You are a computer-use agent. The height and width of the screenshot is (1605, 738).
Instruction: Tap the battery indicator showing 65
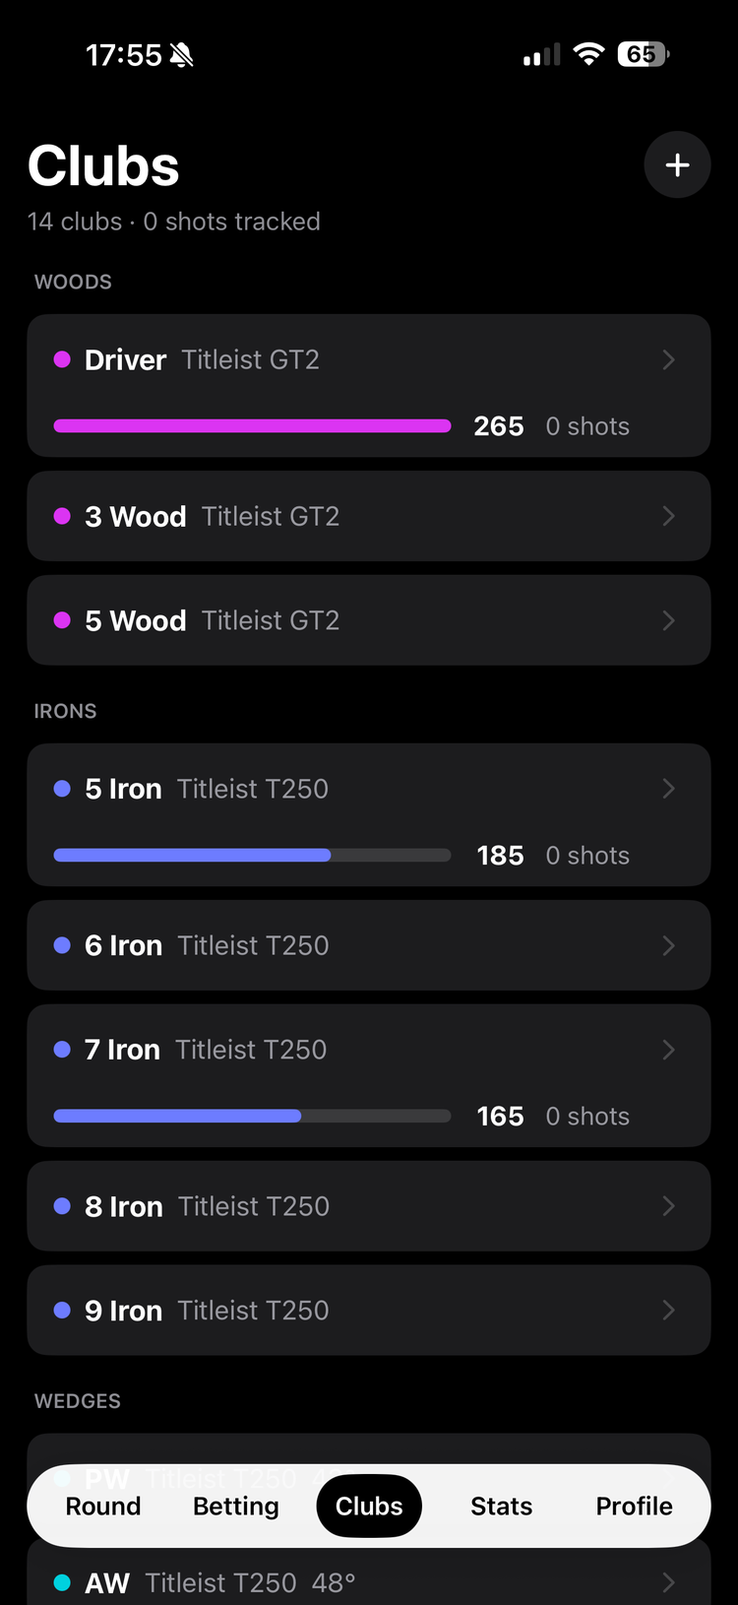643,54
